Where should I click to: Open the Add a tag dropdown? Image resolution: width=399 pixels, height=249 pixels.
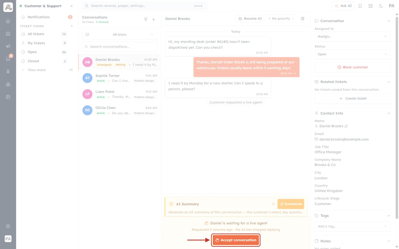point(352,226)
